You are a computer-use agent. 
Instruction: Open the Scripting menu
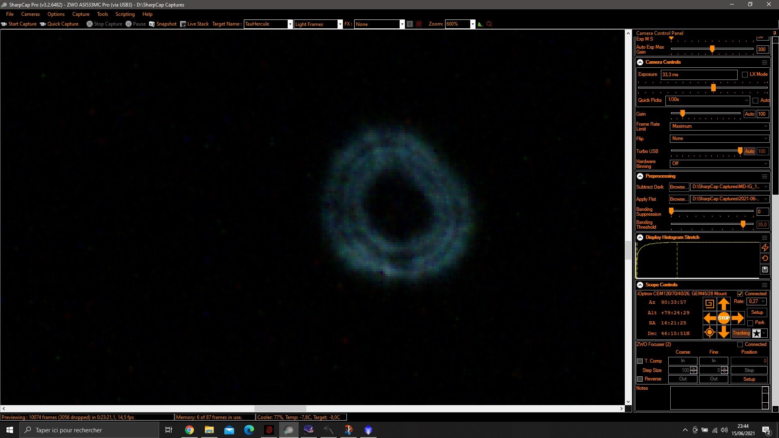tap(125, 14)
